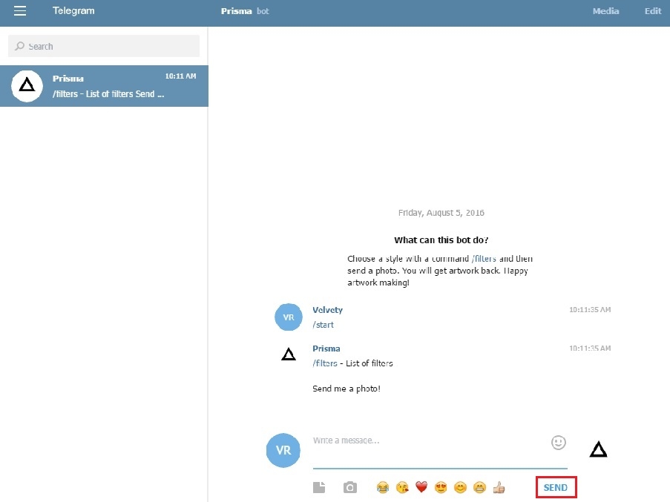Open the emoji picker smiley icon

pyautogui.click(x=559, y=443)
